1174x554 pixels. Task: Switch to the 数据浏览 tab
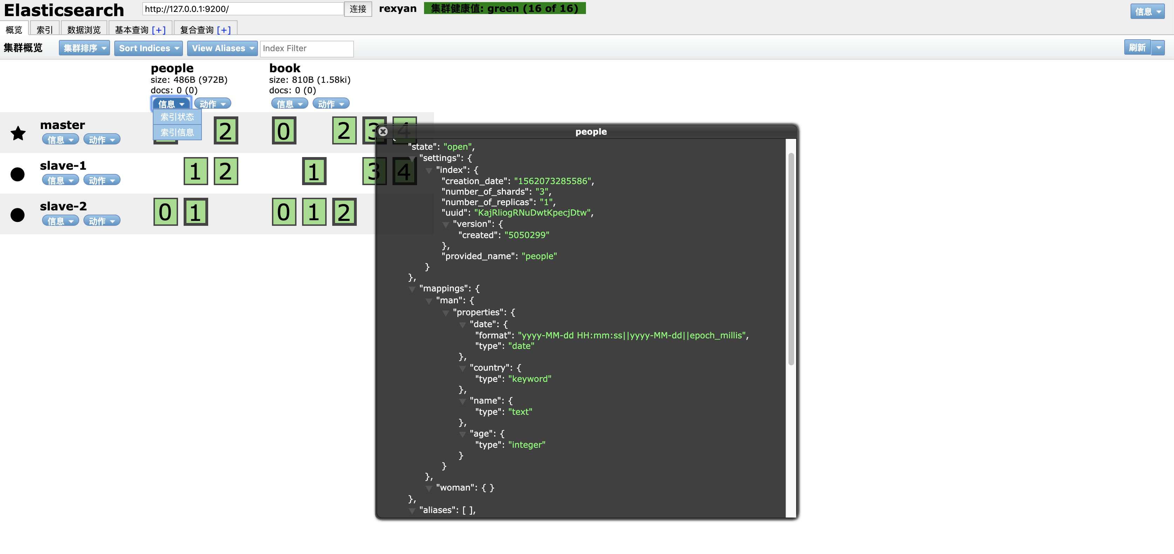click(84, 30)
